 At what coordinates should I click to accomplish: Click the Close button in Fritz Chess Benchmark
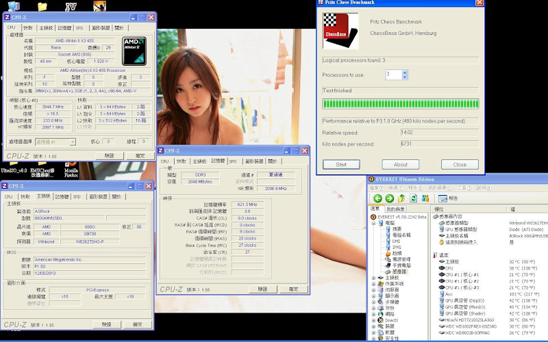460,164
